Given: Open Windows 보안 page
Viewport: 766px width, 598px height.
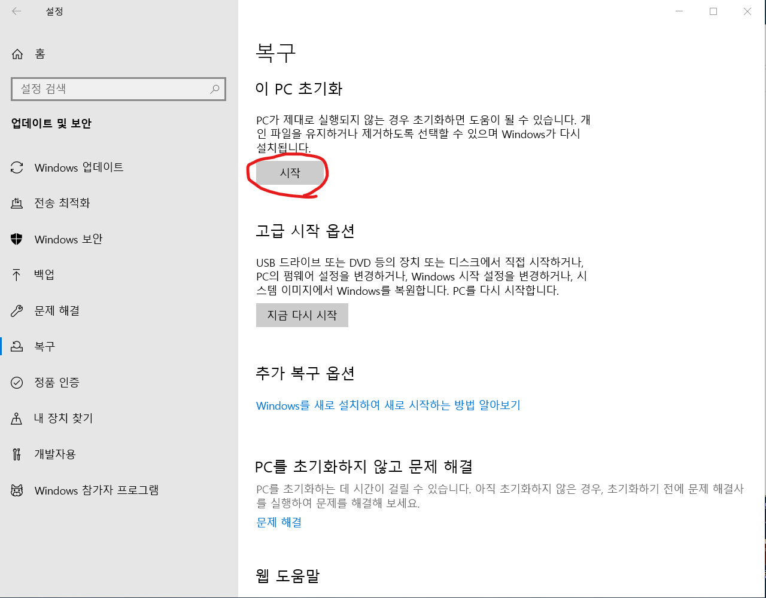Looking at the screenshot, I should (119, 239).
